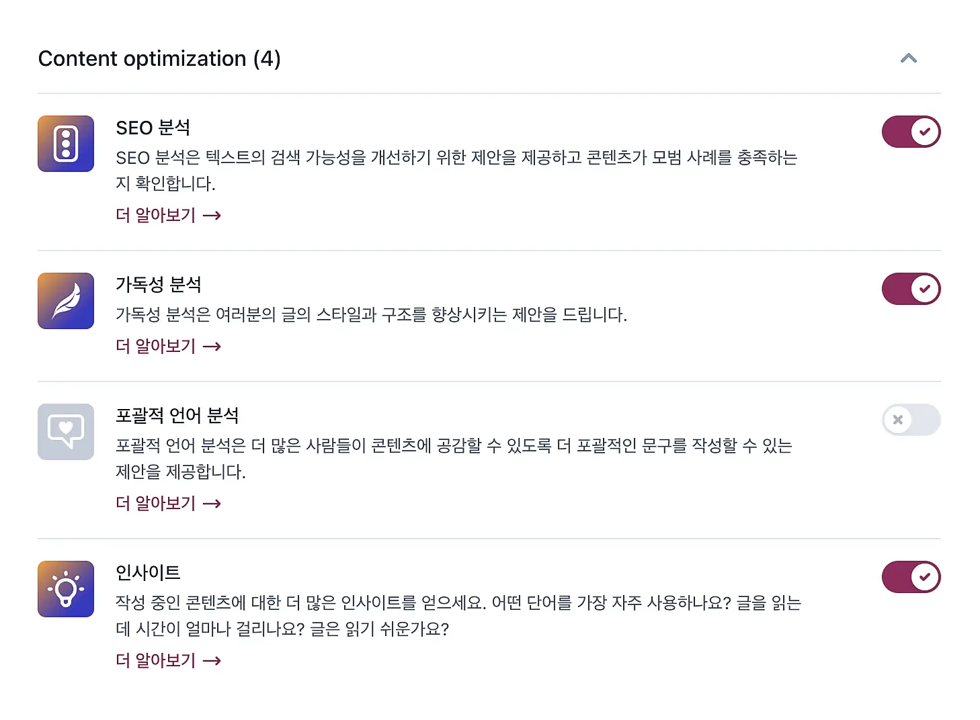Click the 인사이트 title label
The height and width of the screenshot is (720, 980).
click(x=148, y=573)
